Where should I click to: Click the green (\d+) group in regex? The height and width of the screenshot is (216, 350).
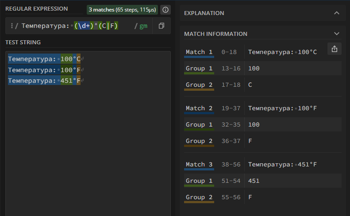[x=84, y=26]
